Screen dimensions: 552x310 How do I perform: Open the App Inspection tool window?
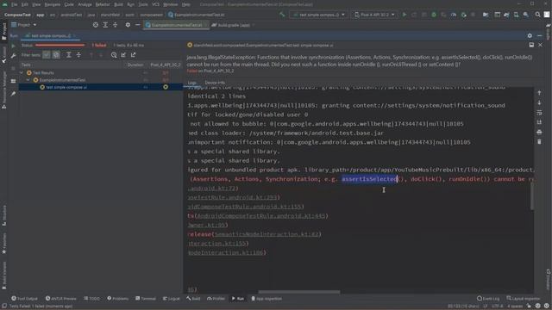[267, 299]
